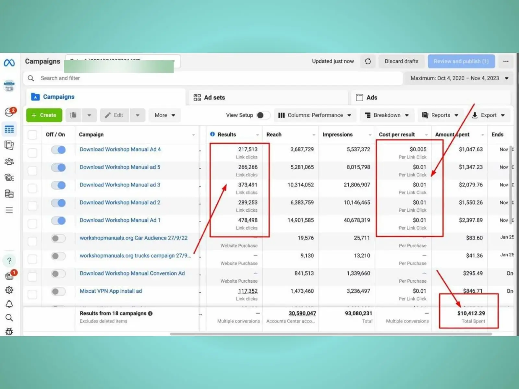Expand the Columns: Performance dropdown
The width and height of the screenshot is (519, 389).
315,115
